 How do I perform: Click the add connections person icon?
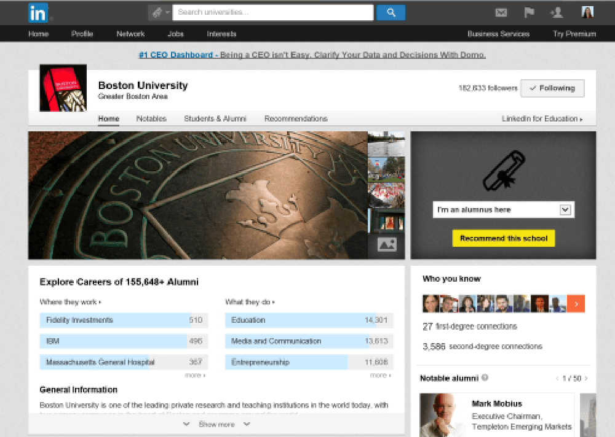(557, 12)
